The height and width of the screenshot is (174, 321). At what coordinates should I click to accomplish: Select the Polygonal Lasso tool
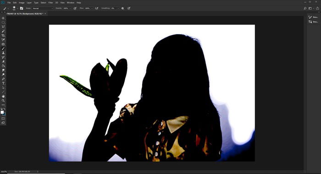pos(3,27)
